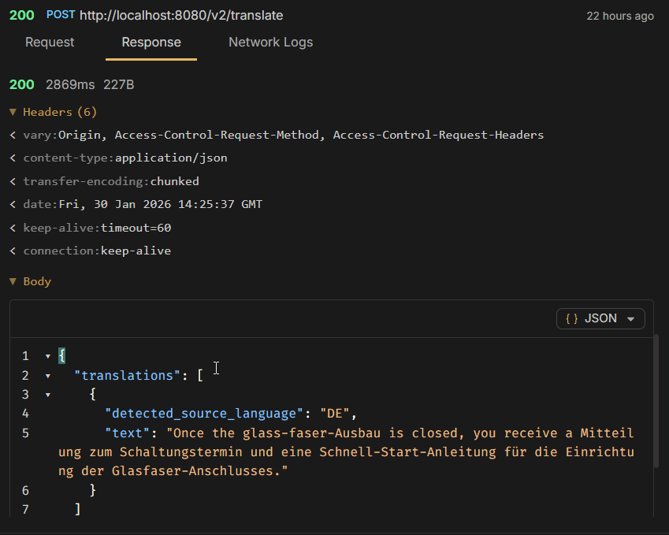Select the vary header row

click(x=276, y=135)
